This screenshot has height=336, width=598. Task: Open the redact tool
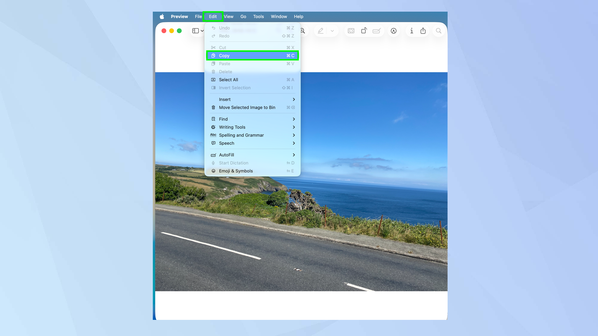(x=376, y=30)
